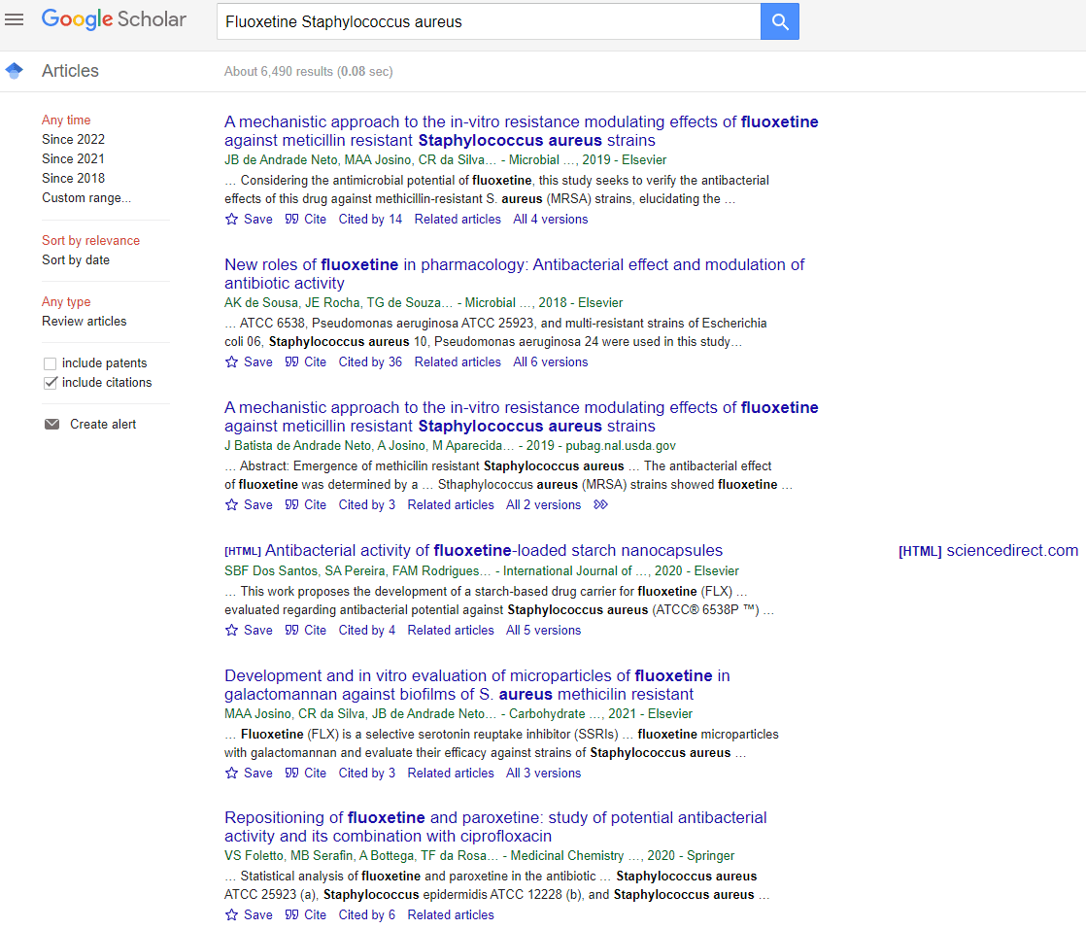Enable the include patents checkbox
This screenshot has width=1086, height=929.
tap(50, 362)
